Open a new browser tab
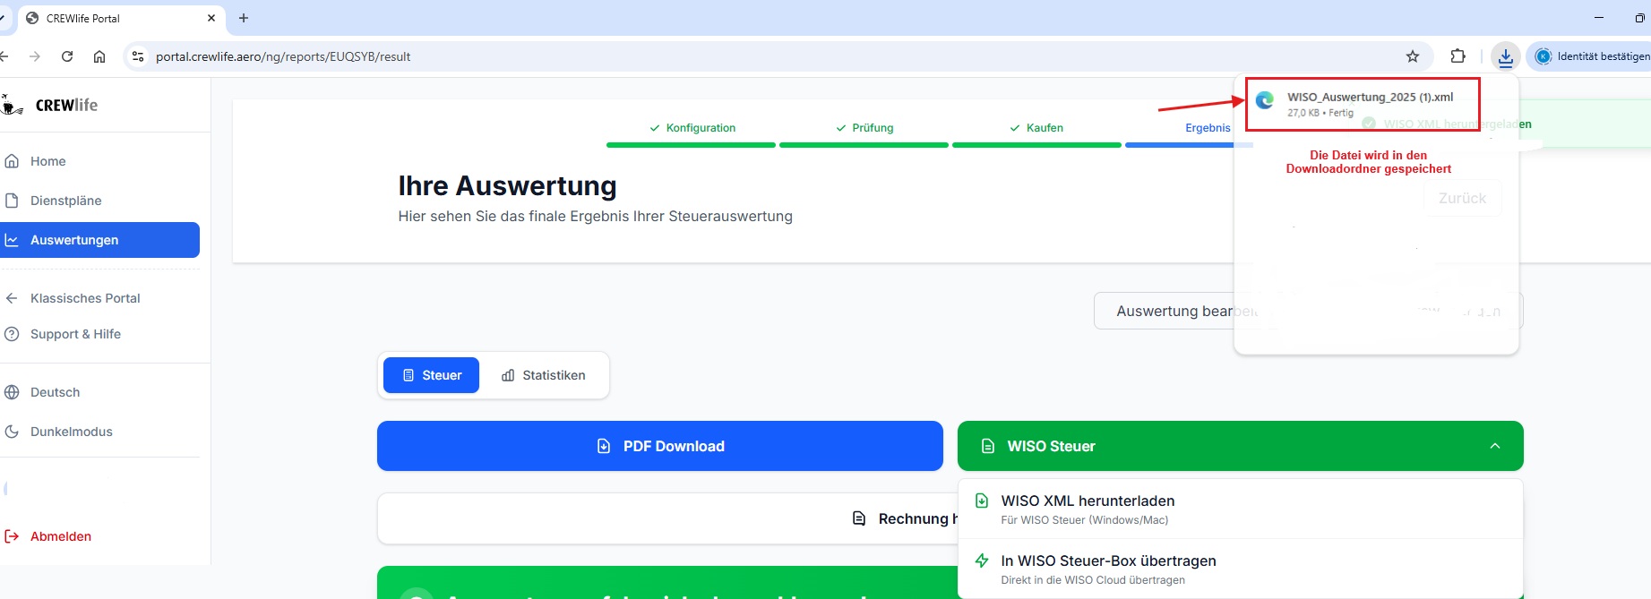Screen dimensions: 1651x599 [244, 18]
